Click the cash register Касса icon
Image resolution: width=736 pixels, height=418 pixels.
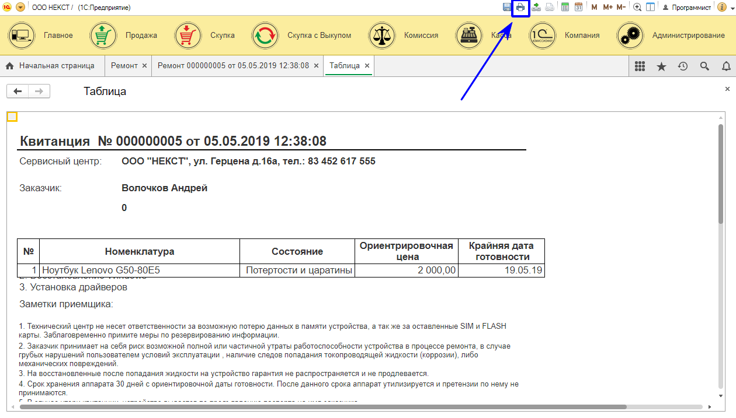point(469,36)
